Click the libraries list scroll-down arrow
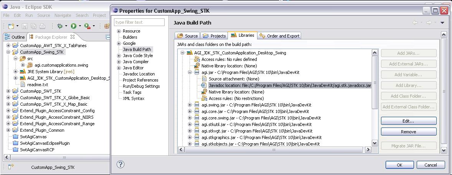452x175 pixels. tap(375, 143)
